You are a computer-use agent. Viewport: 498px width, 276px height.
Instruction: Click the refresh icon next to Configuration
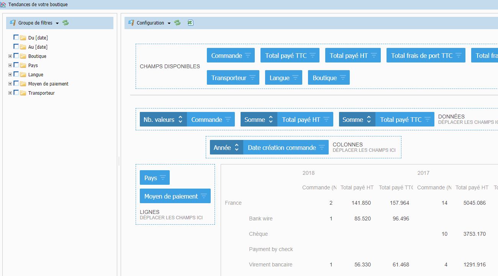177,23
